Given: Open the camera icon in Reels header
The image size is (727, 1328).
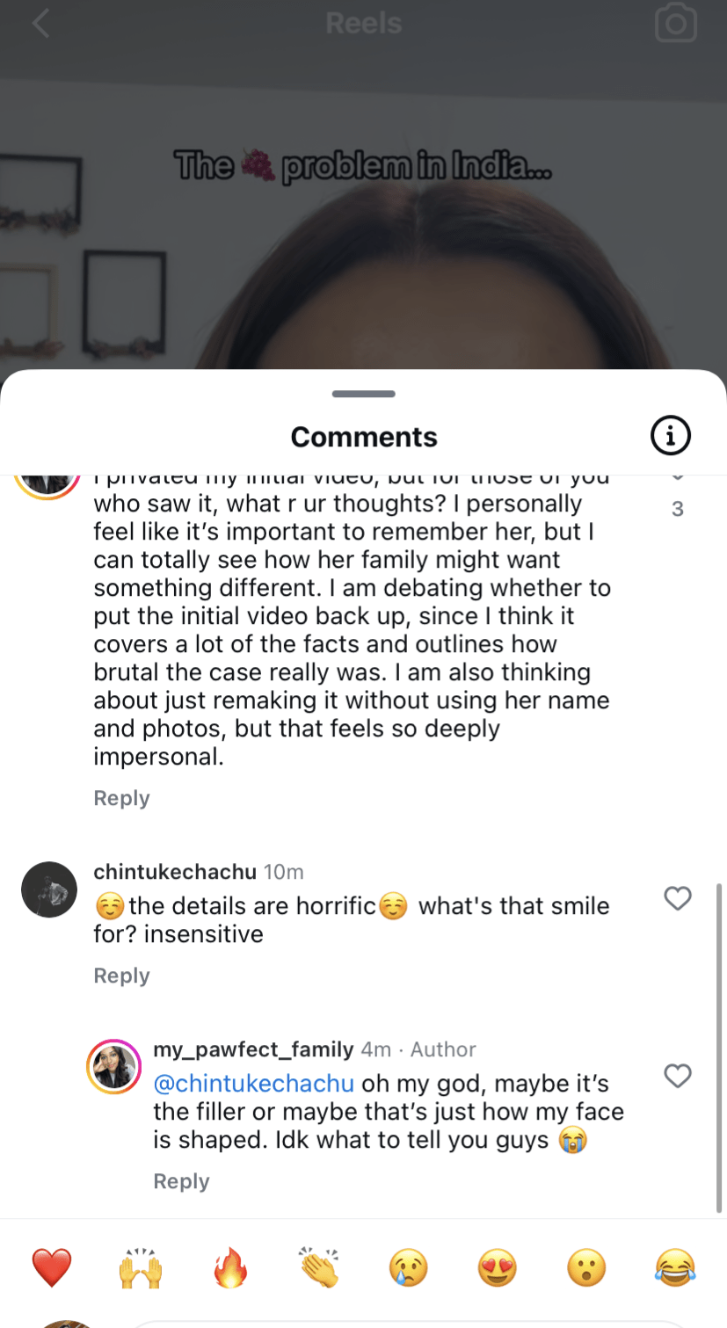Looking at the screenshot, I should tap(675, 24).
